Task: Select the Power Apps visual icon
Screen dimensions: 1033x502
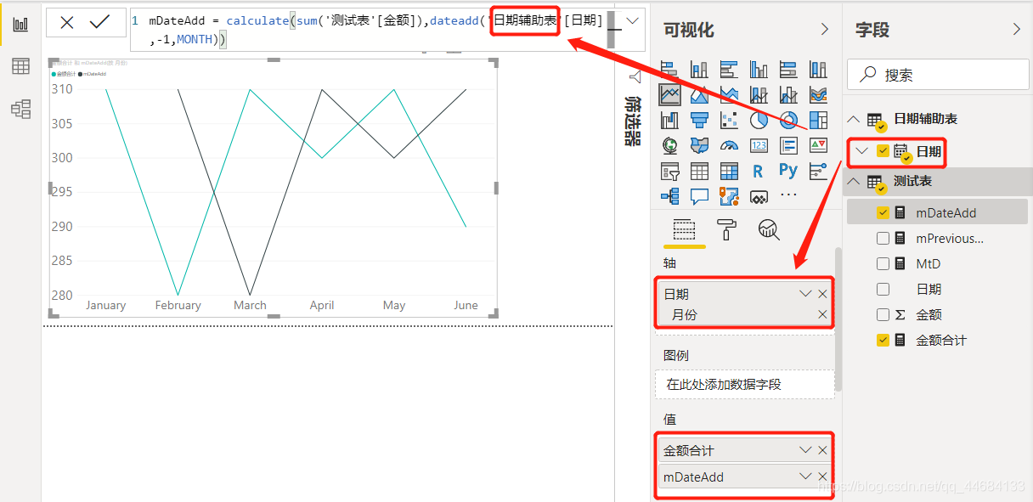Action: tap(760, 195)
